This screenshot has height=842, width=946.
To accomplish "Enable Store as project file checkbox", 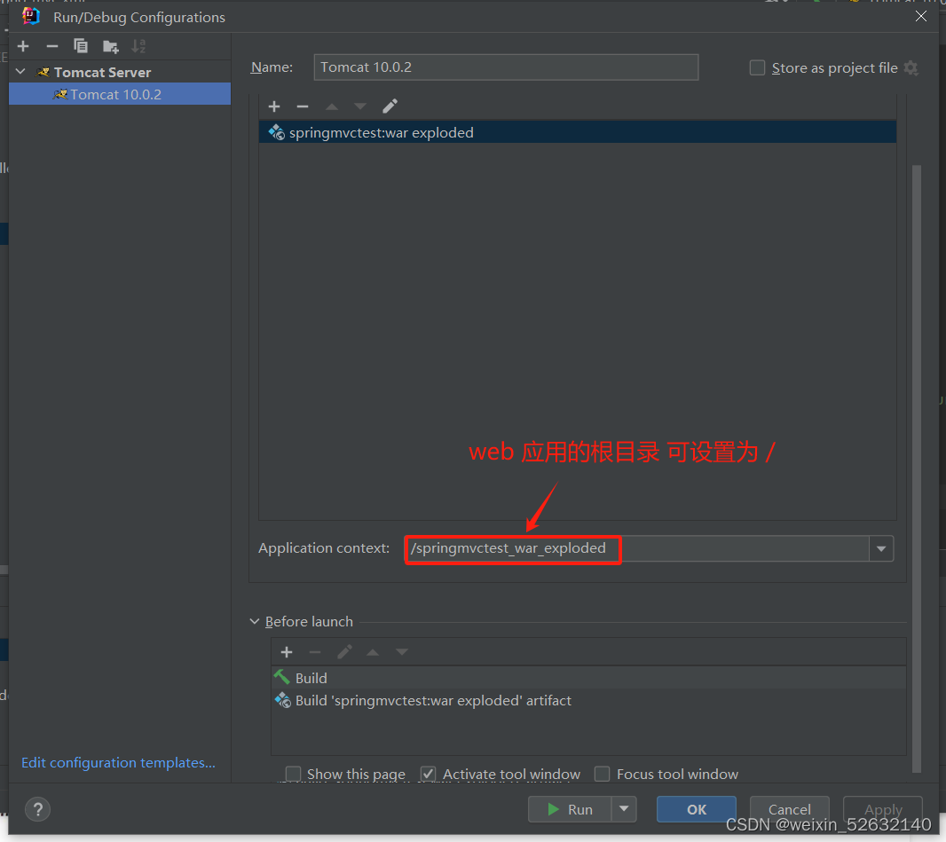I will [757, 67].
